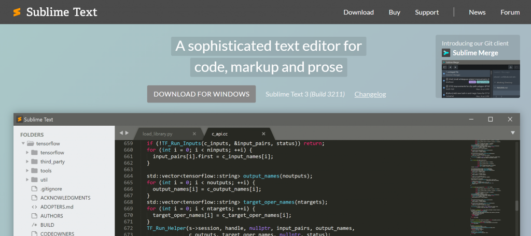The width and height of the screenshot is (531, 236).
Task: Click the markup icon beside ADOPTERS.md
Action: tap(34, 207)
